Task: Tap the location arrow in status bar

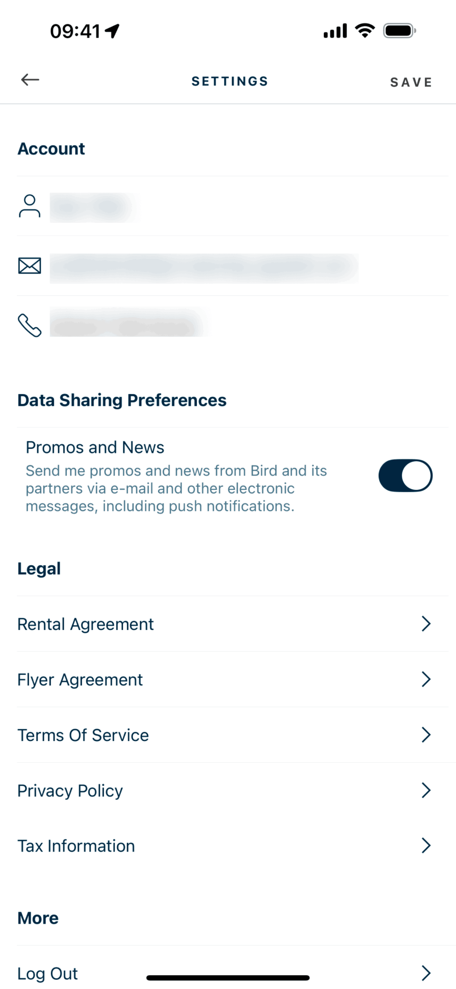Action: (x=112, y=31)
